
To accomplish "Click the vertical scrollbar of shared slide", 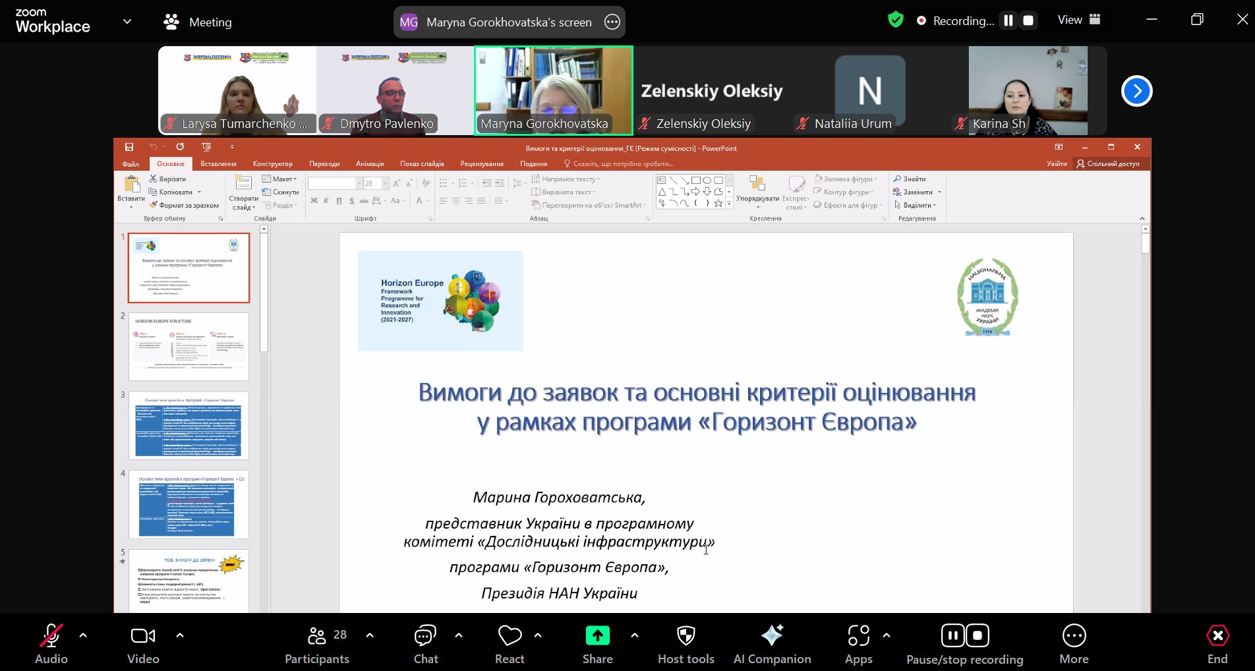I will point(1145,395).
